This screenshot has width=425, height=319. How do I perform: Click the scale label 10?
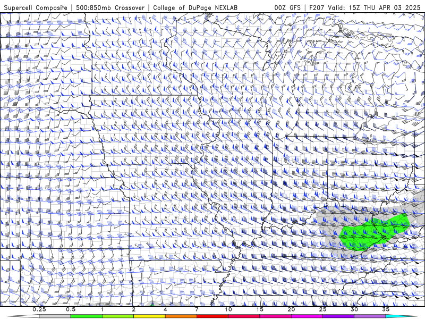coord(228,309)
